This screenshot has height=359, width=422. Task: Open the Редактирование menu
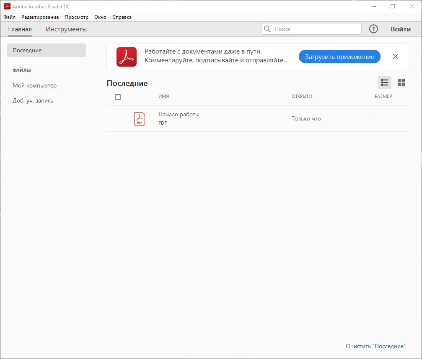[40, 17]
